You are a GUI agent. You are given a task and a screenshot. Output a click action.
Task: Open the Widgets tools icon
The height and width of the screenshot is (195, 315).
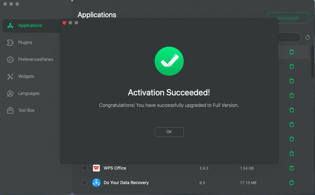[x=10, y=76]
